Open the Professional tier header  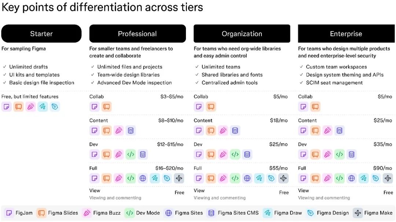pos(137,34)
